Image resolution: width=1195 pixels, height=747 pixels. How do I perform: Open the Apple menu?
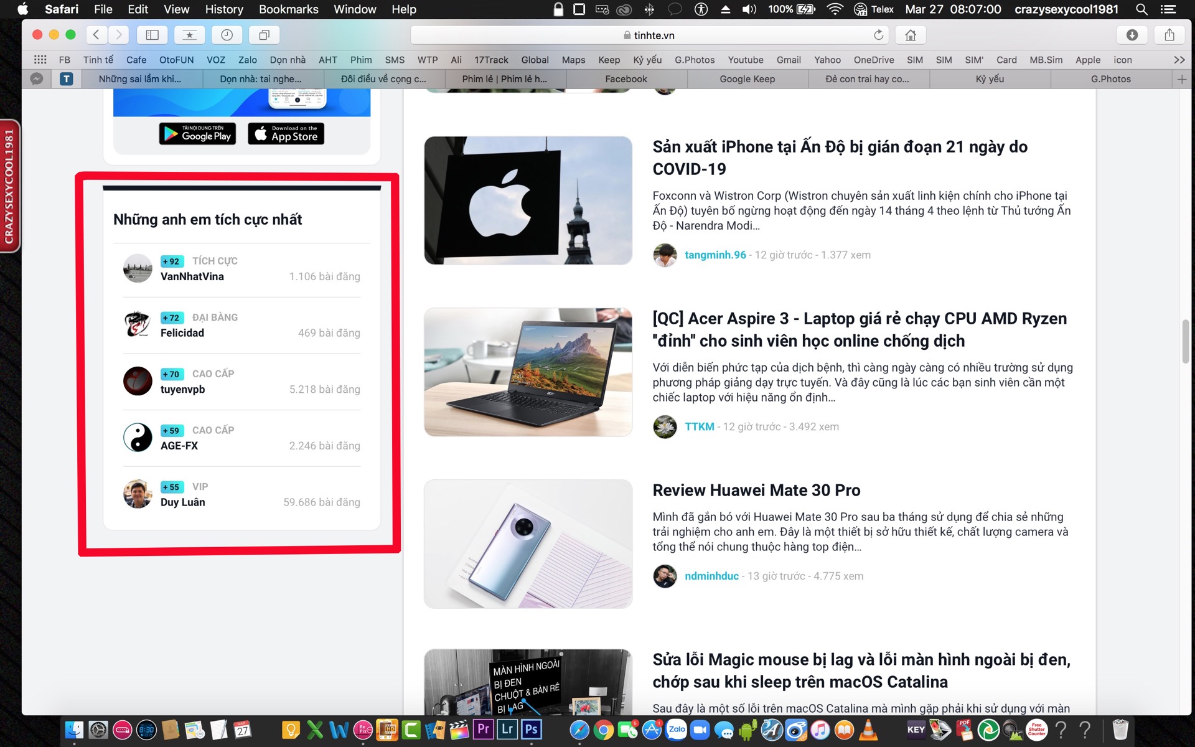pyautogui.click(x=23, y=9)
